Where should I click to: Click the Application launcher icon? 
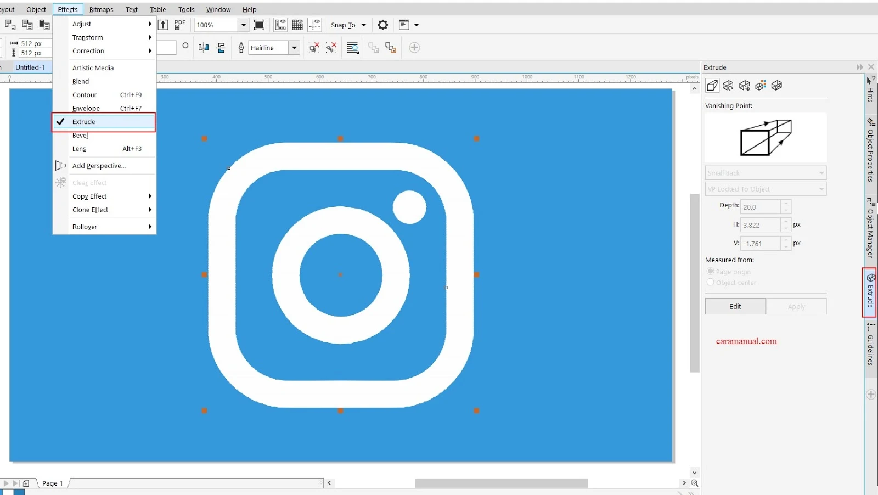[404, 25]
